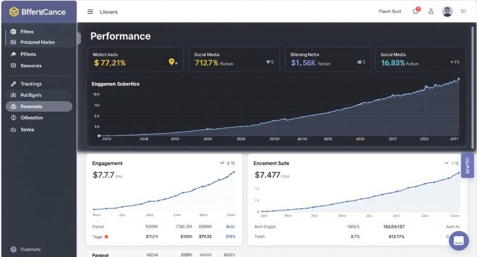Image resolution: width=477 pixels, height=257 pixels.
Task: Click the orange star icon in Engagement table
Action: 106,237
